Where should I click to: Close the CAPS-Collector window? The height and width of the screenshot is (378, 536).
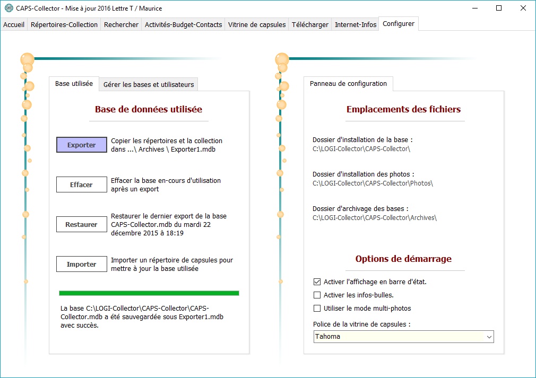523,8
